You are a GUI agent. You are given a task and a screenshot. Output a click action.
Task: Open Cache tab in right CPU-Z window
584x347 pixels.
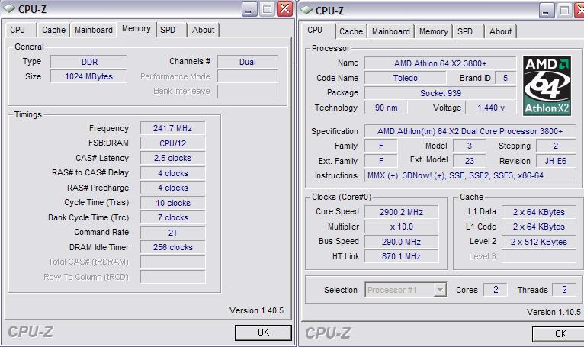coord(351,31)
